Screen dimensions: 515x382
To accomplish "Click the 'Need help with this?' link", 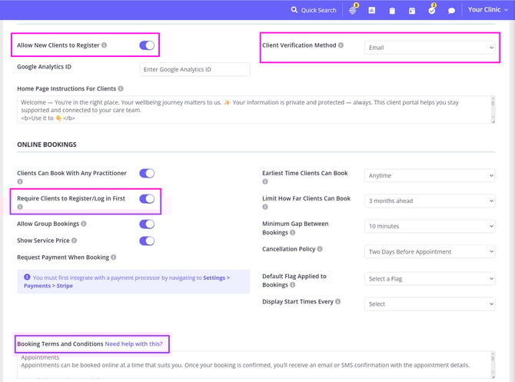I will point(139,344).
